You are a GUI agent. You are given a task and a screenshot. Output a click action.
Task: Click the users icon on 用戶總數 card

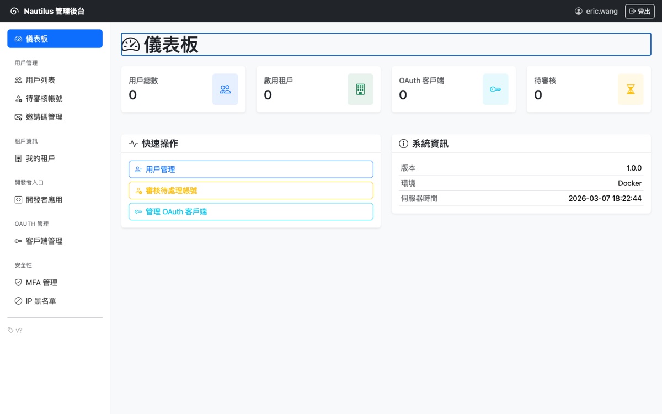[225, 89]
